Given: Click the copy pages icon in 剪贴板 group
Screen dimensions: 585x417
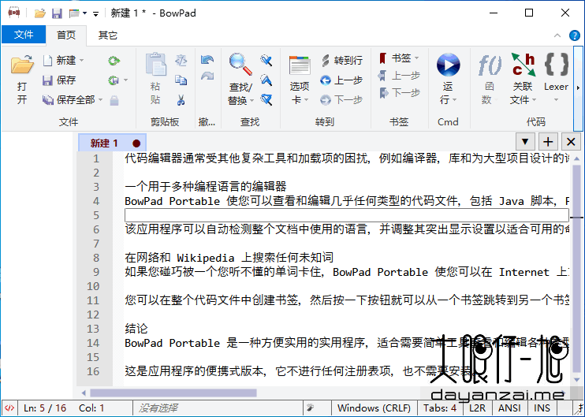Looking at the screenshot, I should [x=181, y=80].
